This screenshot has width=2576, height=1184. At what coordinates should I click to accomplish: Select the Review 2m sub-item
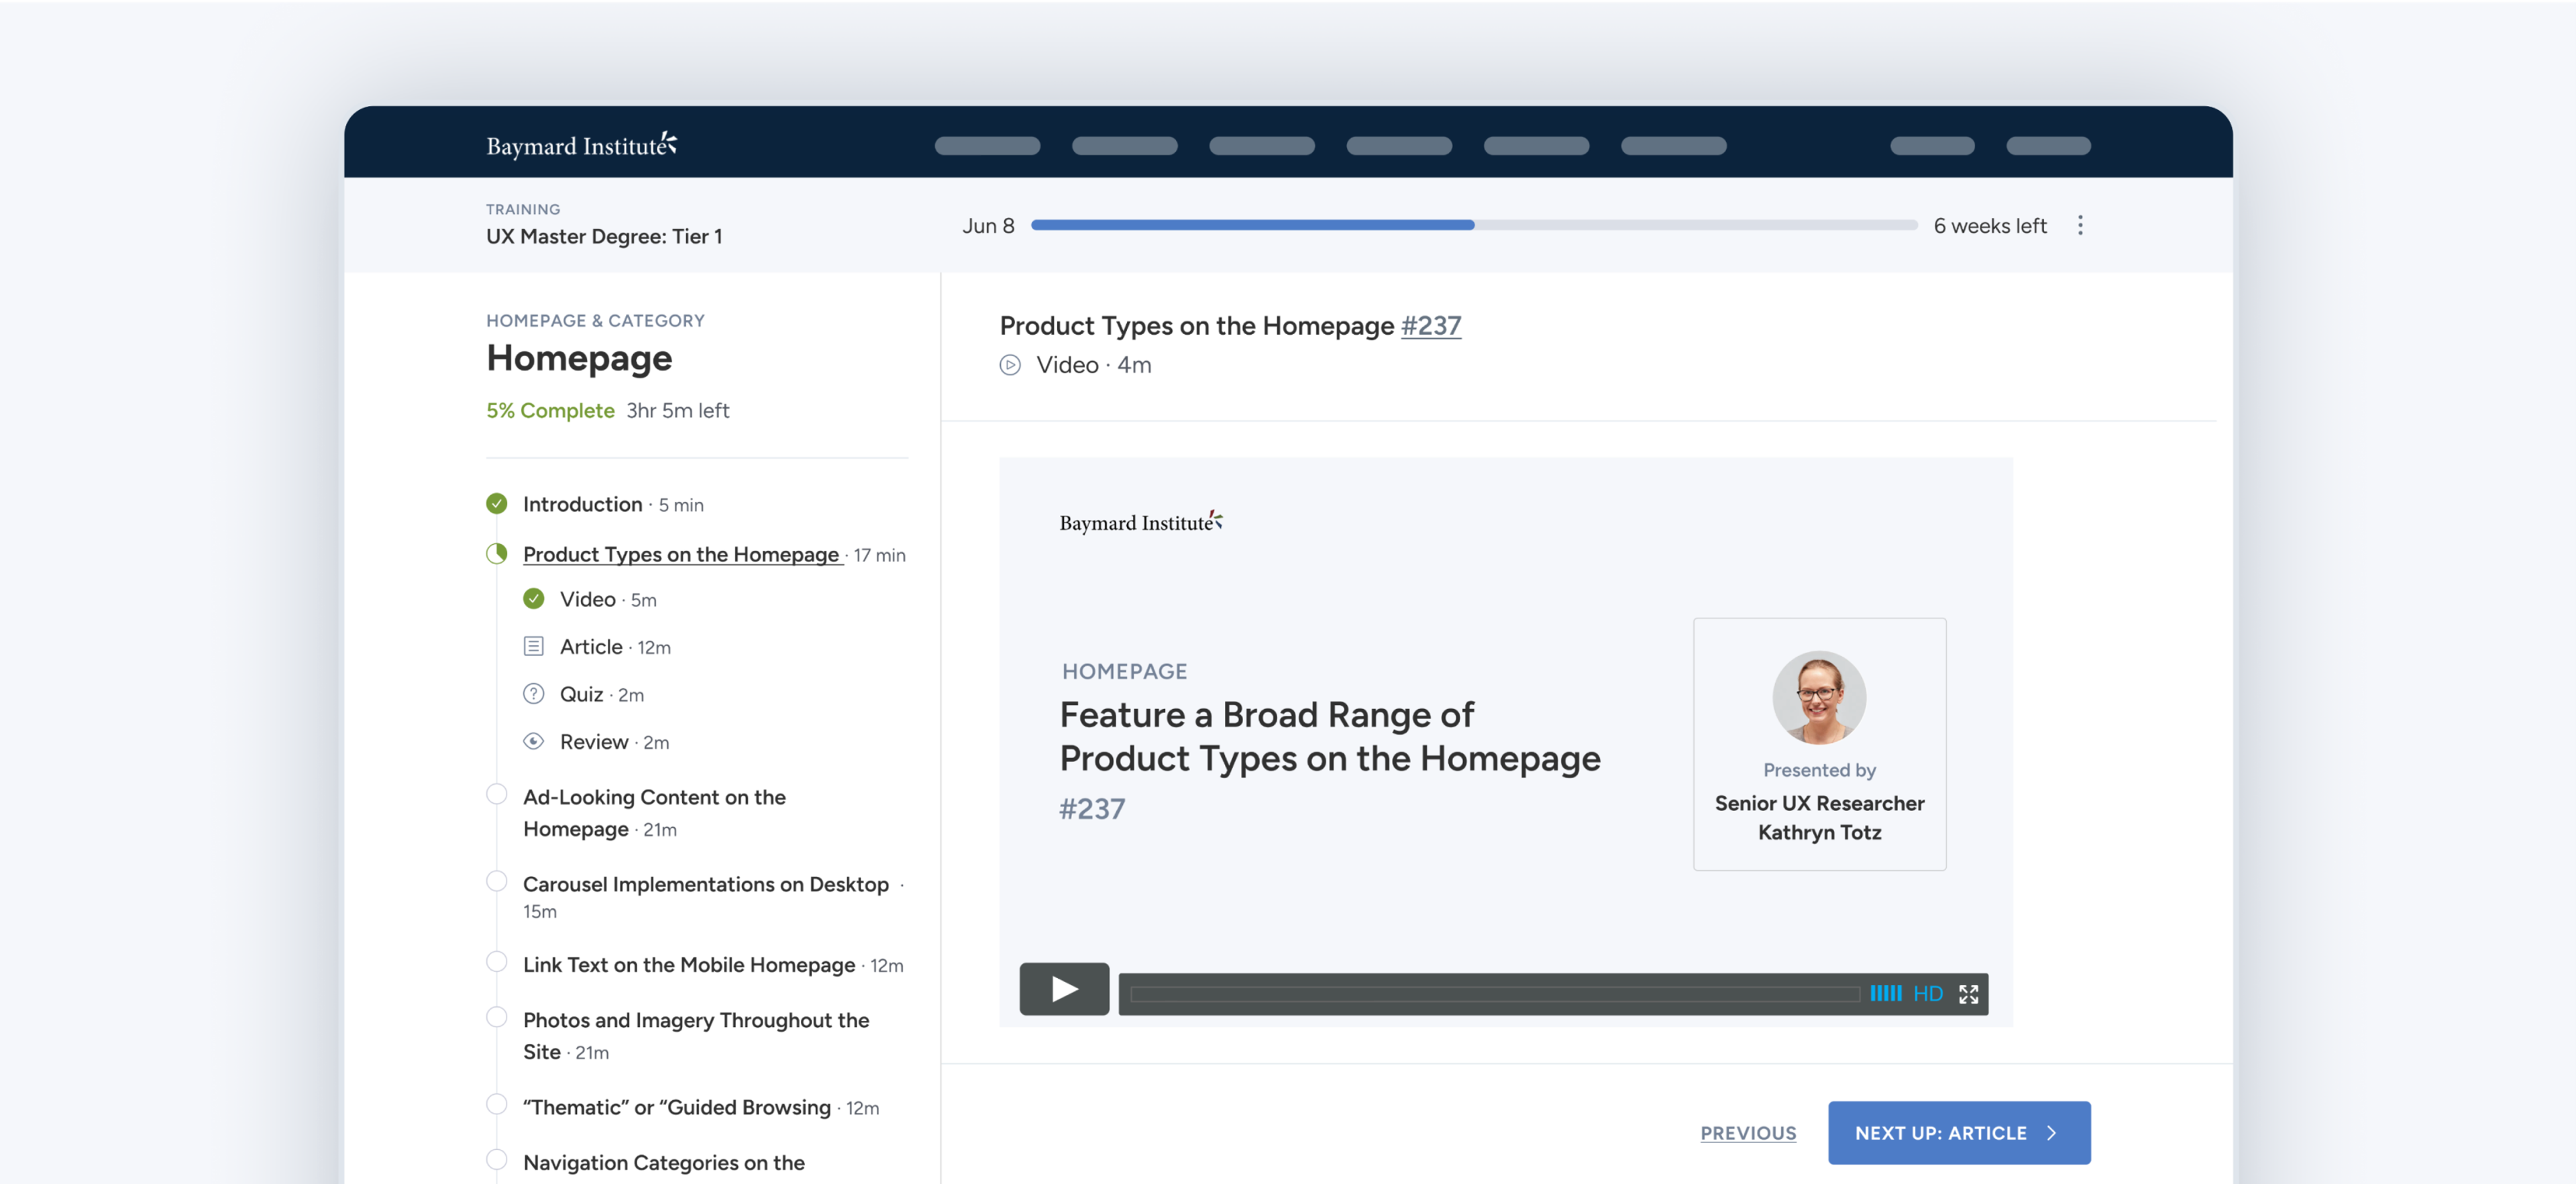(x=614, y=742)
